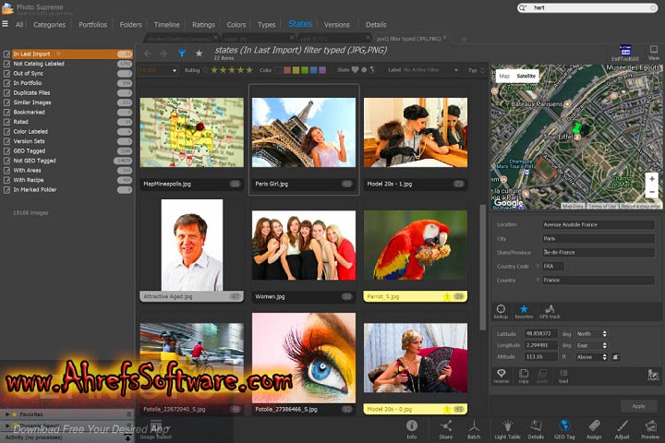The width and height of the screenshot is (665, 443).
Task: Switch to the Timeline tab
Action: [166, 25]
